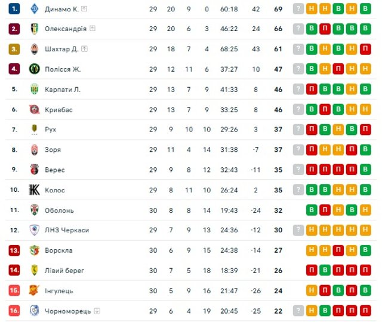Click upcoming match '?' badge for Динамо К.
382x322 pixels.
tap(298, 9)
